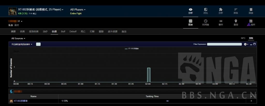
Task: Select the 受到伤害 tab
Action: click(x=34, y=32)
